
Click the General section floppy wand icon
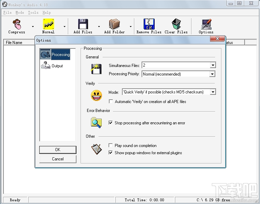[96, 69]
